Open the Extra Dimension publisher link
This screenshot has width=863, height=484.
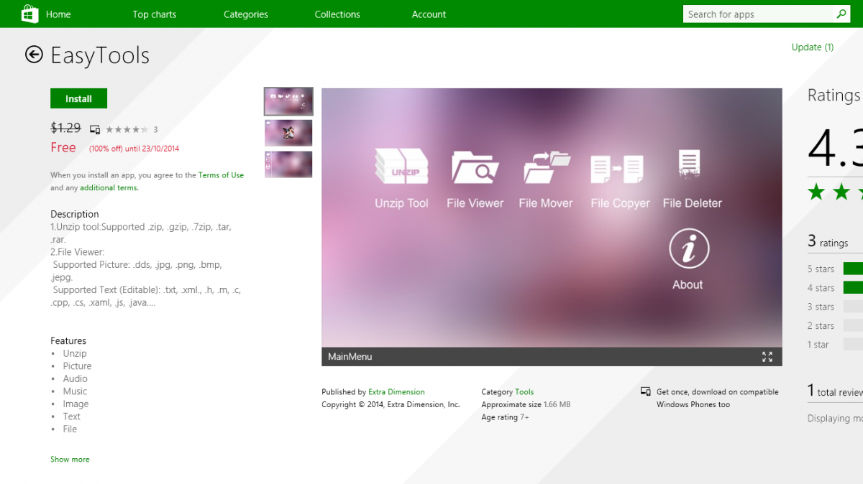pyautogui.click(x=396, y=392)
